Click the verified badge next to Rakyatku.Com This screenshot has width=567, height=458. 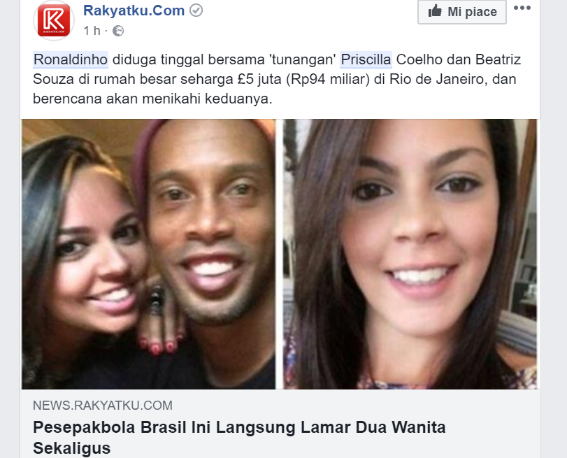(x=196, y=11)
